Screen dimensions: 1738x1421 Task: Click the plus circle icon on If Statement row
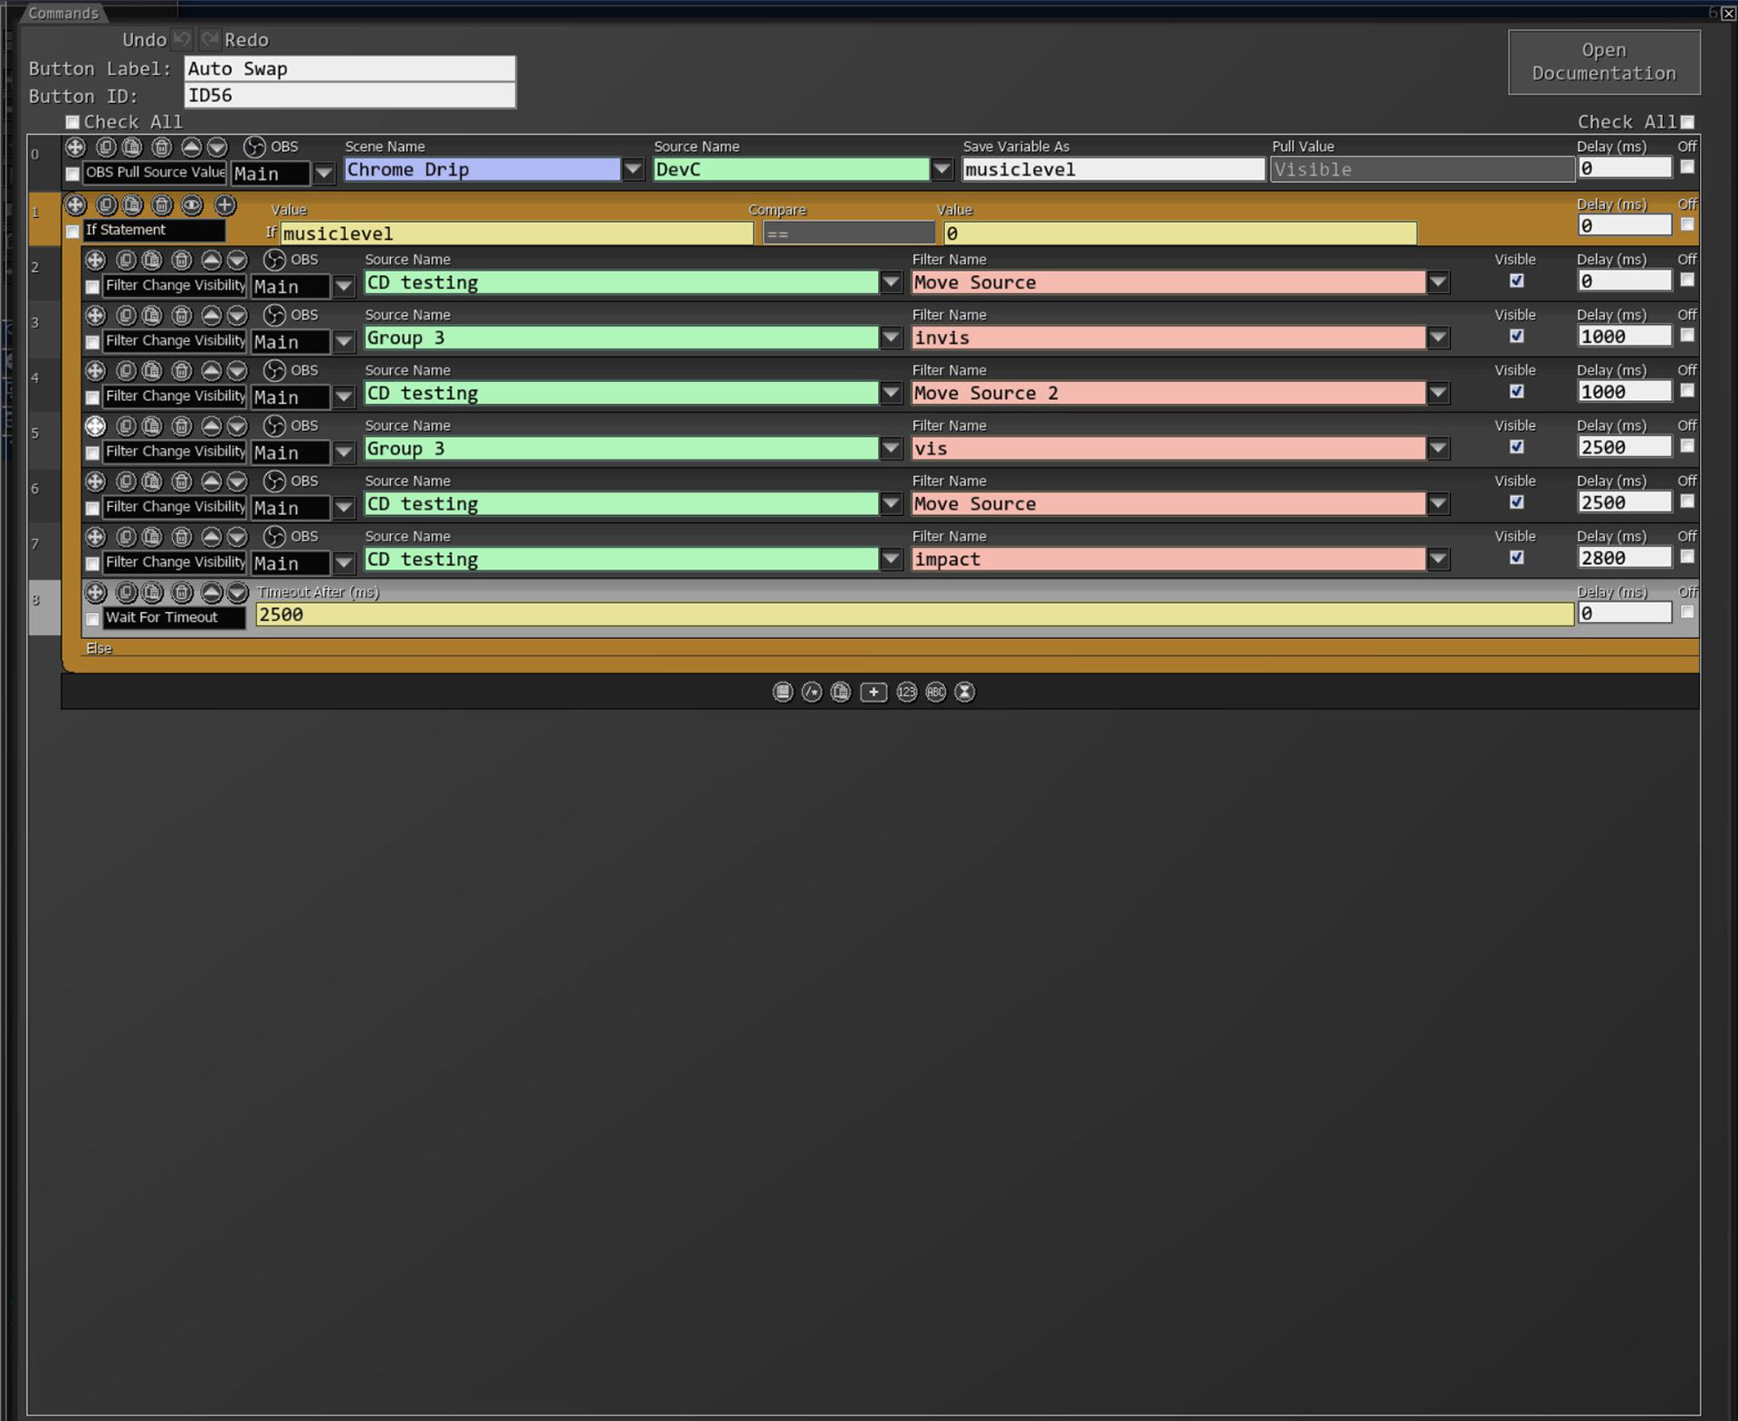225,205
